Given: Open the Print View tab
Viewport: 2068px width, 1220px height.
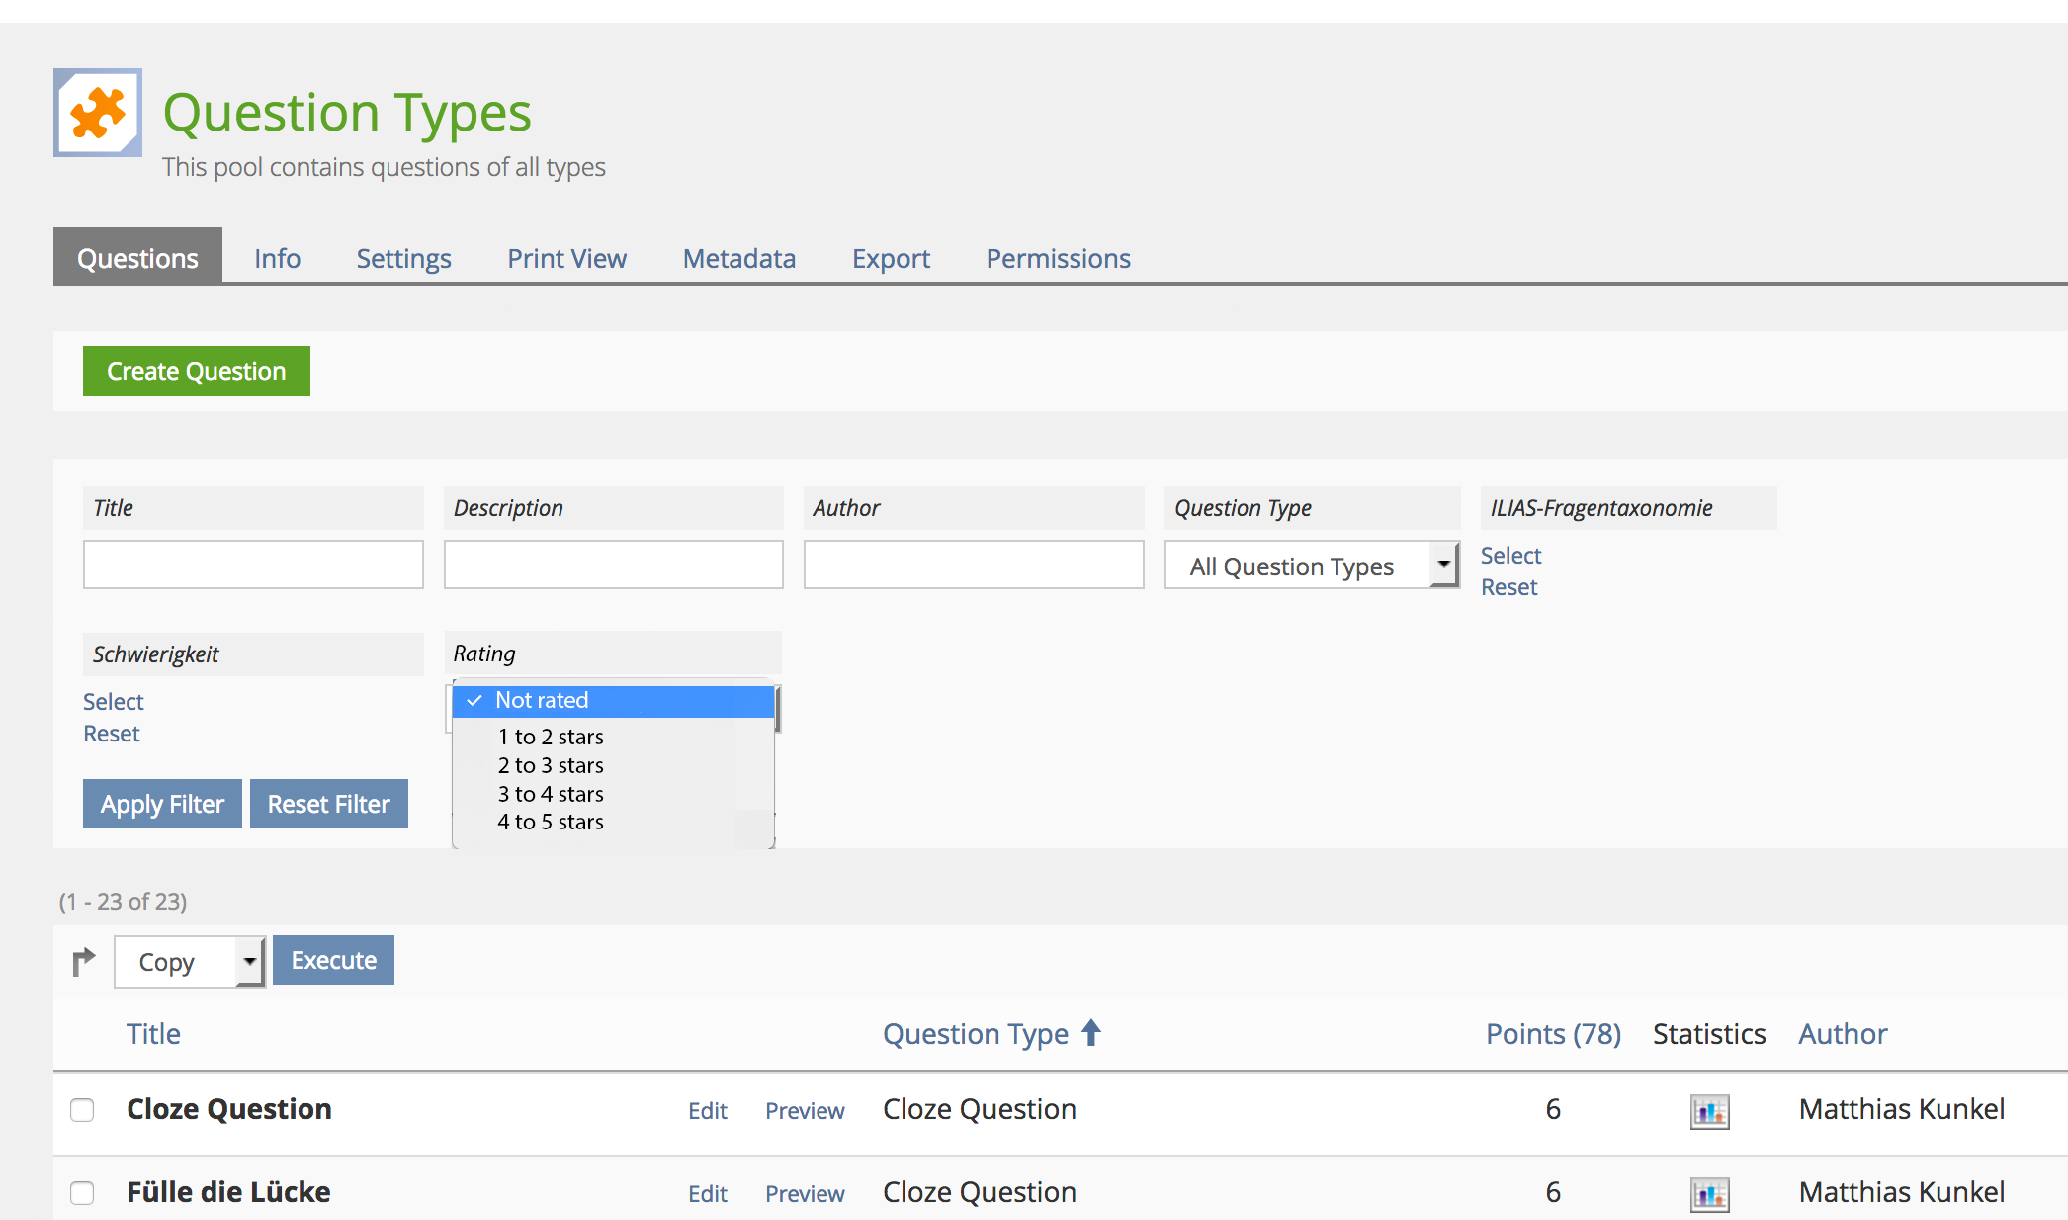Looking at the screenshot, I should [566, 259].
